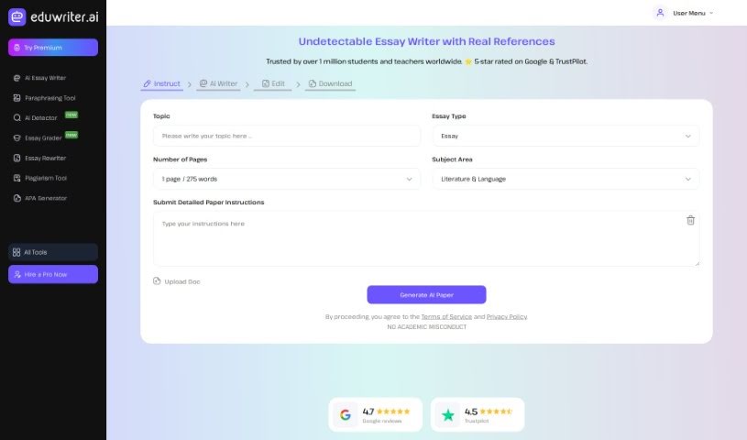The image size is (747, 440).
Task: Click the detailed paper instructions textarea
Action: 426,238
